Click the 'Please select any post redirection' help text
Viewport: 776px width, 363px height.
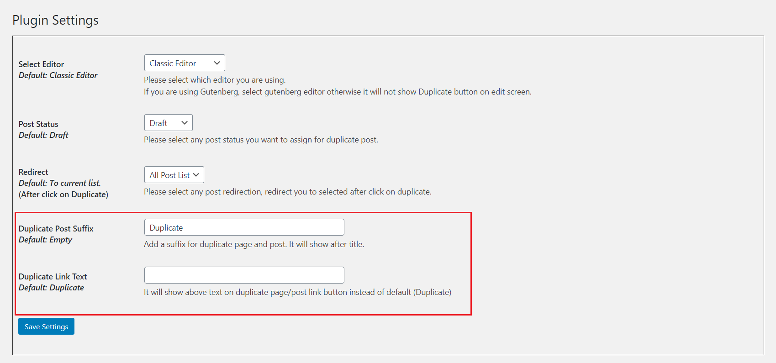288,192
